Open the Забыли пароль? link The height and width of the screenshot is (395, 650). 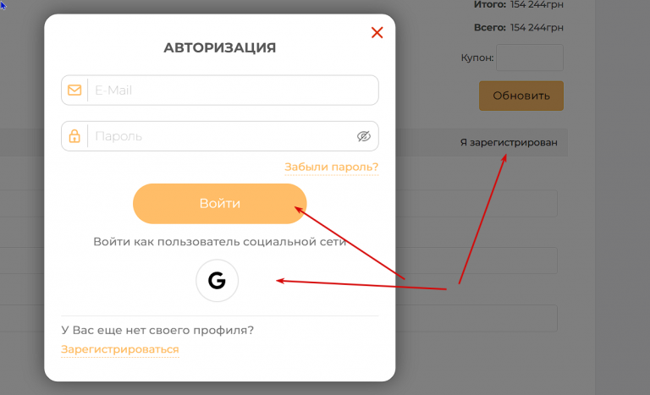coord(331,167)
